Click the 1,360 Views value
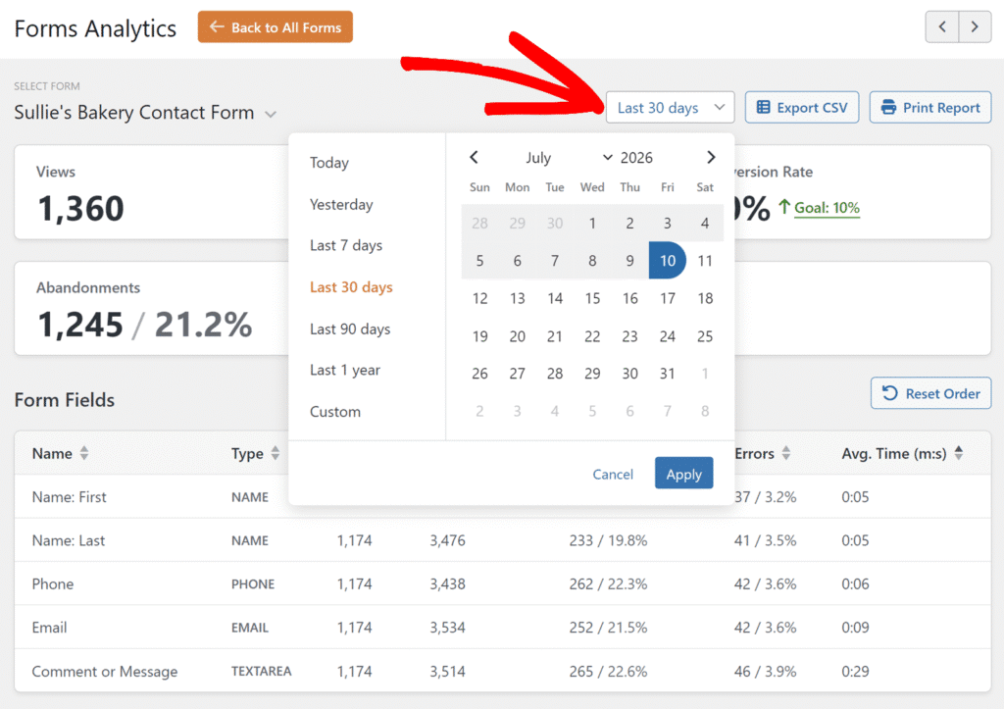 [80, 209]
